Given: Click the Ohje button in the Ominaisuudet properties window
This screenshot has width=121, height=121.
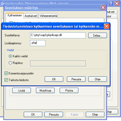Looking at the screenshot, I should tap(112, 112).
